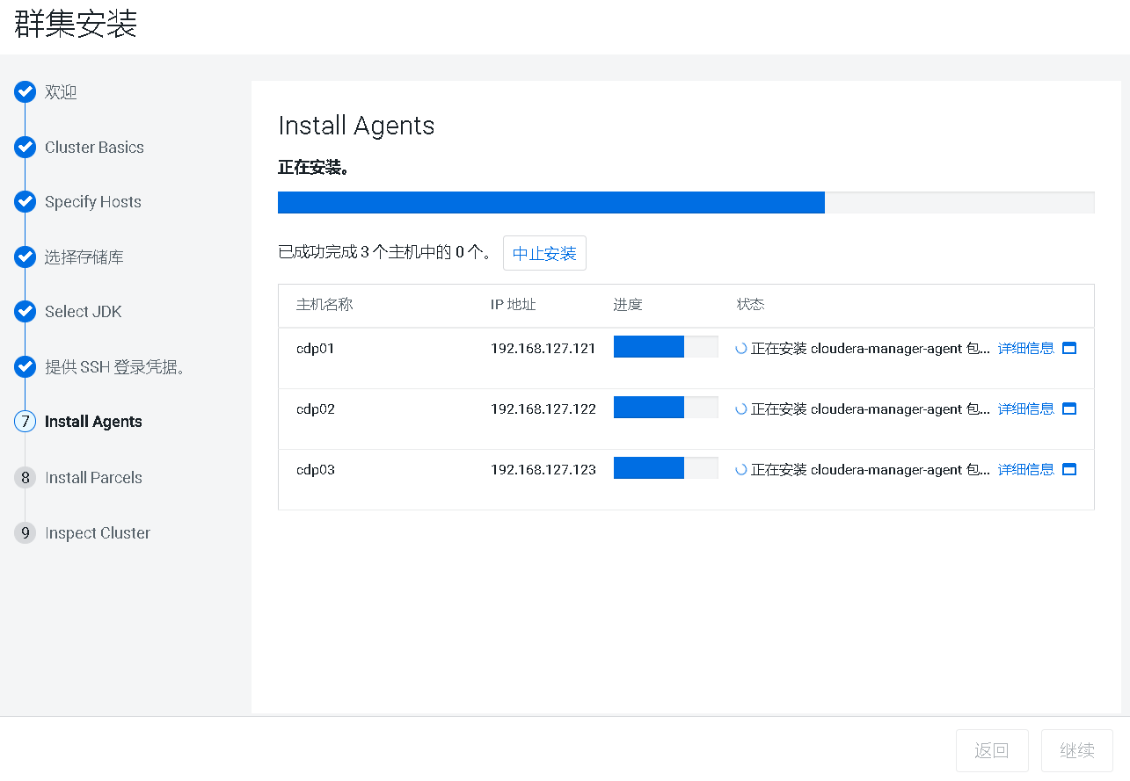
Task: Click the loading spinner in cdp03 status
Action: point(741,469)
